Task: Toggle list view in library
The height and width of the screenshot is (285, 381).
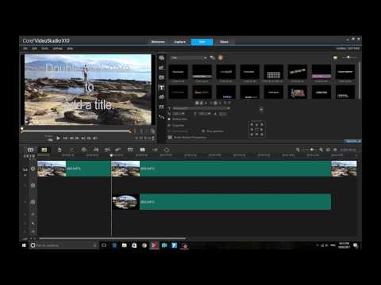Action: pyautogui.click(x=335, y=58)
